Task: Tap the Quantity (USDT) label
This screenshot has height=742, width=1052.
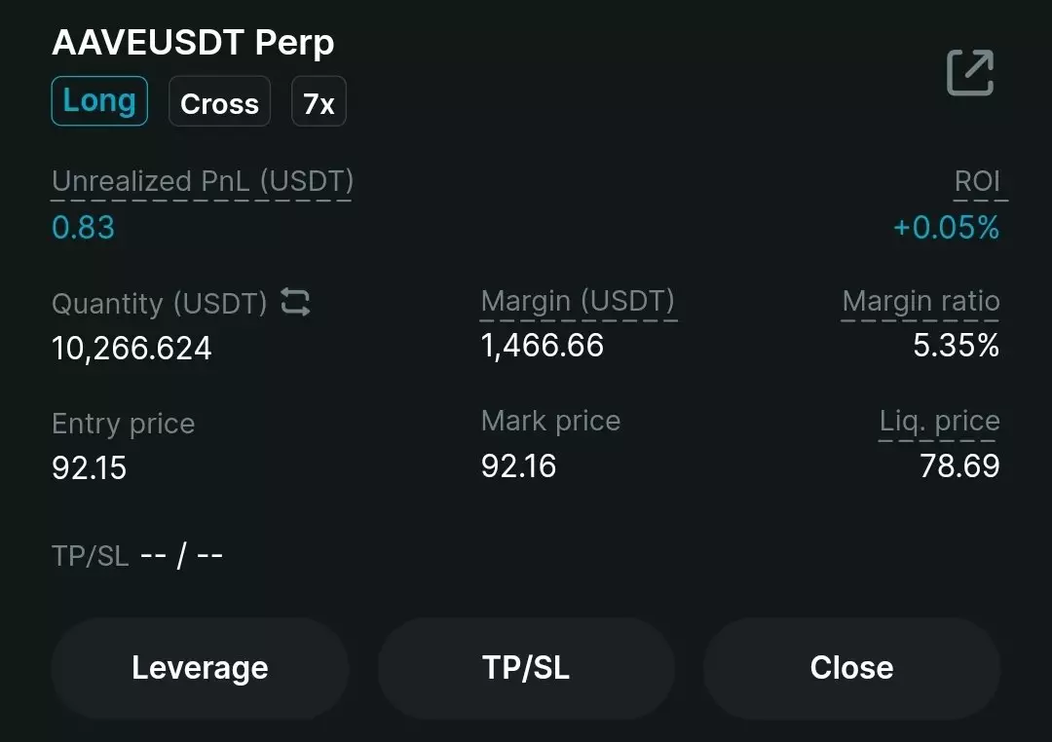Action: pyautogui.click(x=160, y=304)
